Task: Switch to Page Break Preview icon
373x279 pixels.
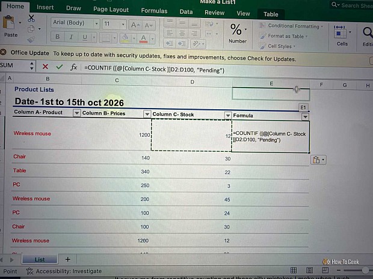Action: tap(325, 270)
